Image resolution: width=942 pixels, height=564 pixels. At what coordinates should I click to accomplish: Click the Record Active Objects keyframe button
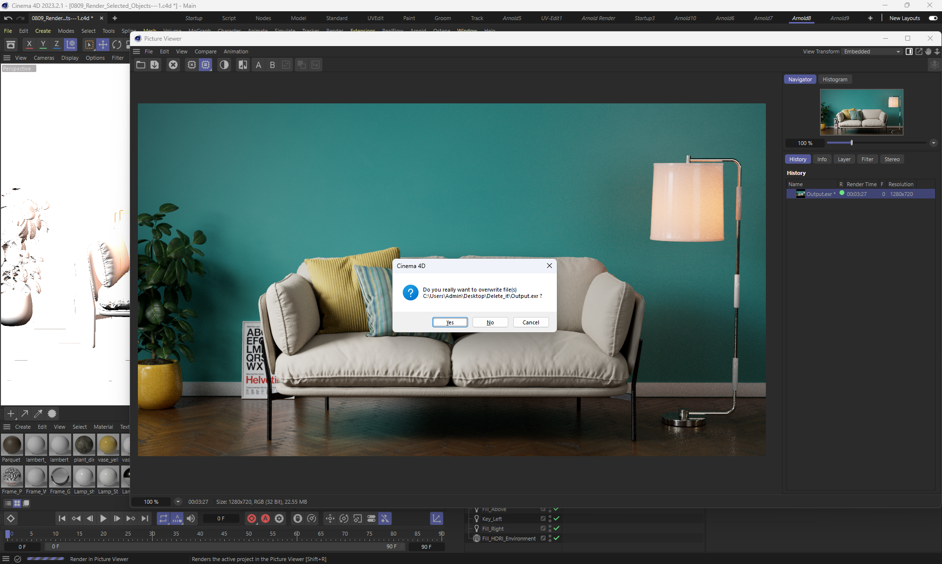coord(252,518)
